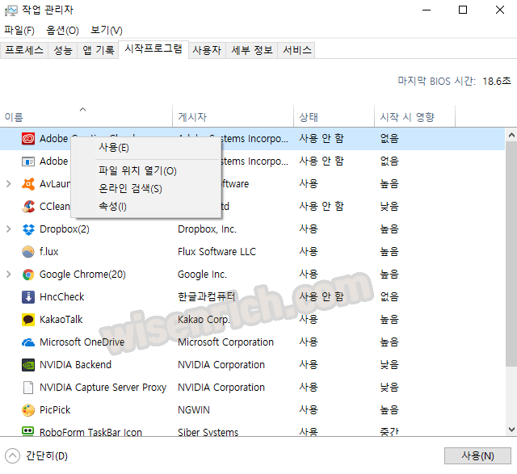Click the KakaoTalk yellow icon
Image resolution: width=517 pixels, height=474 pixels.
tap(28, 320)
